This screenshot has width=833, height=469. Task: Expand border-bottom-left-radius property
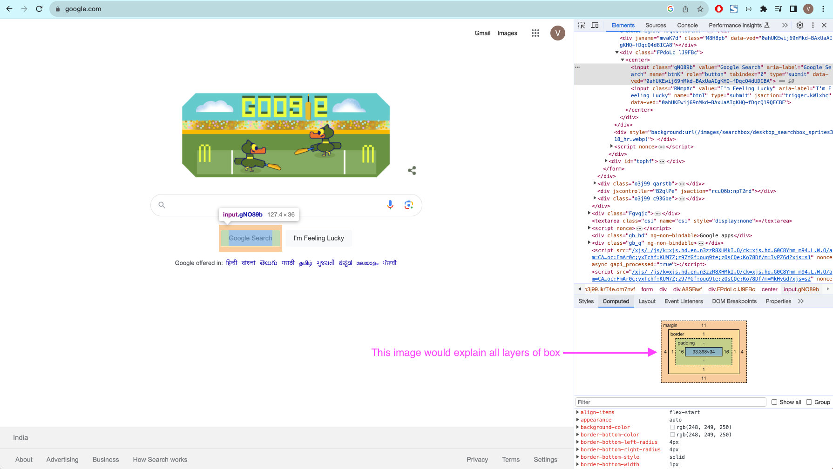[577, 442]
